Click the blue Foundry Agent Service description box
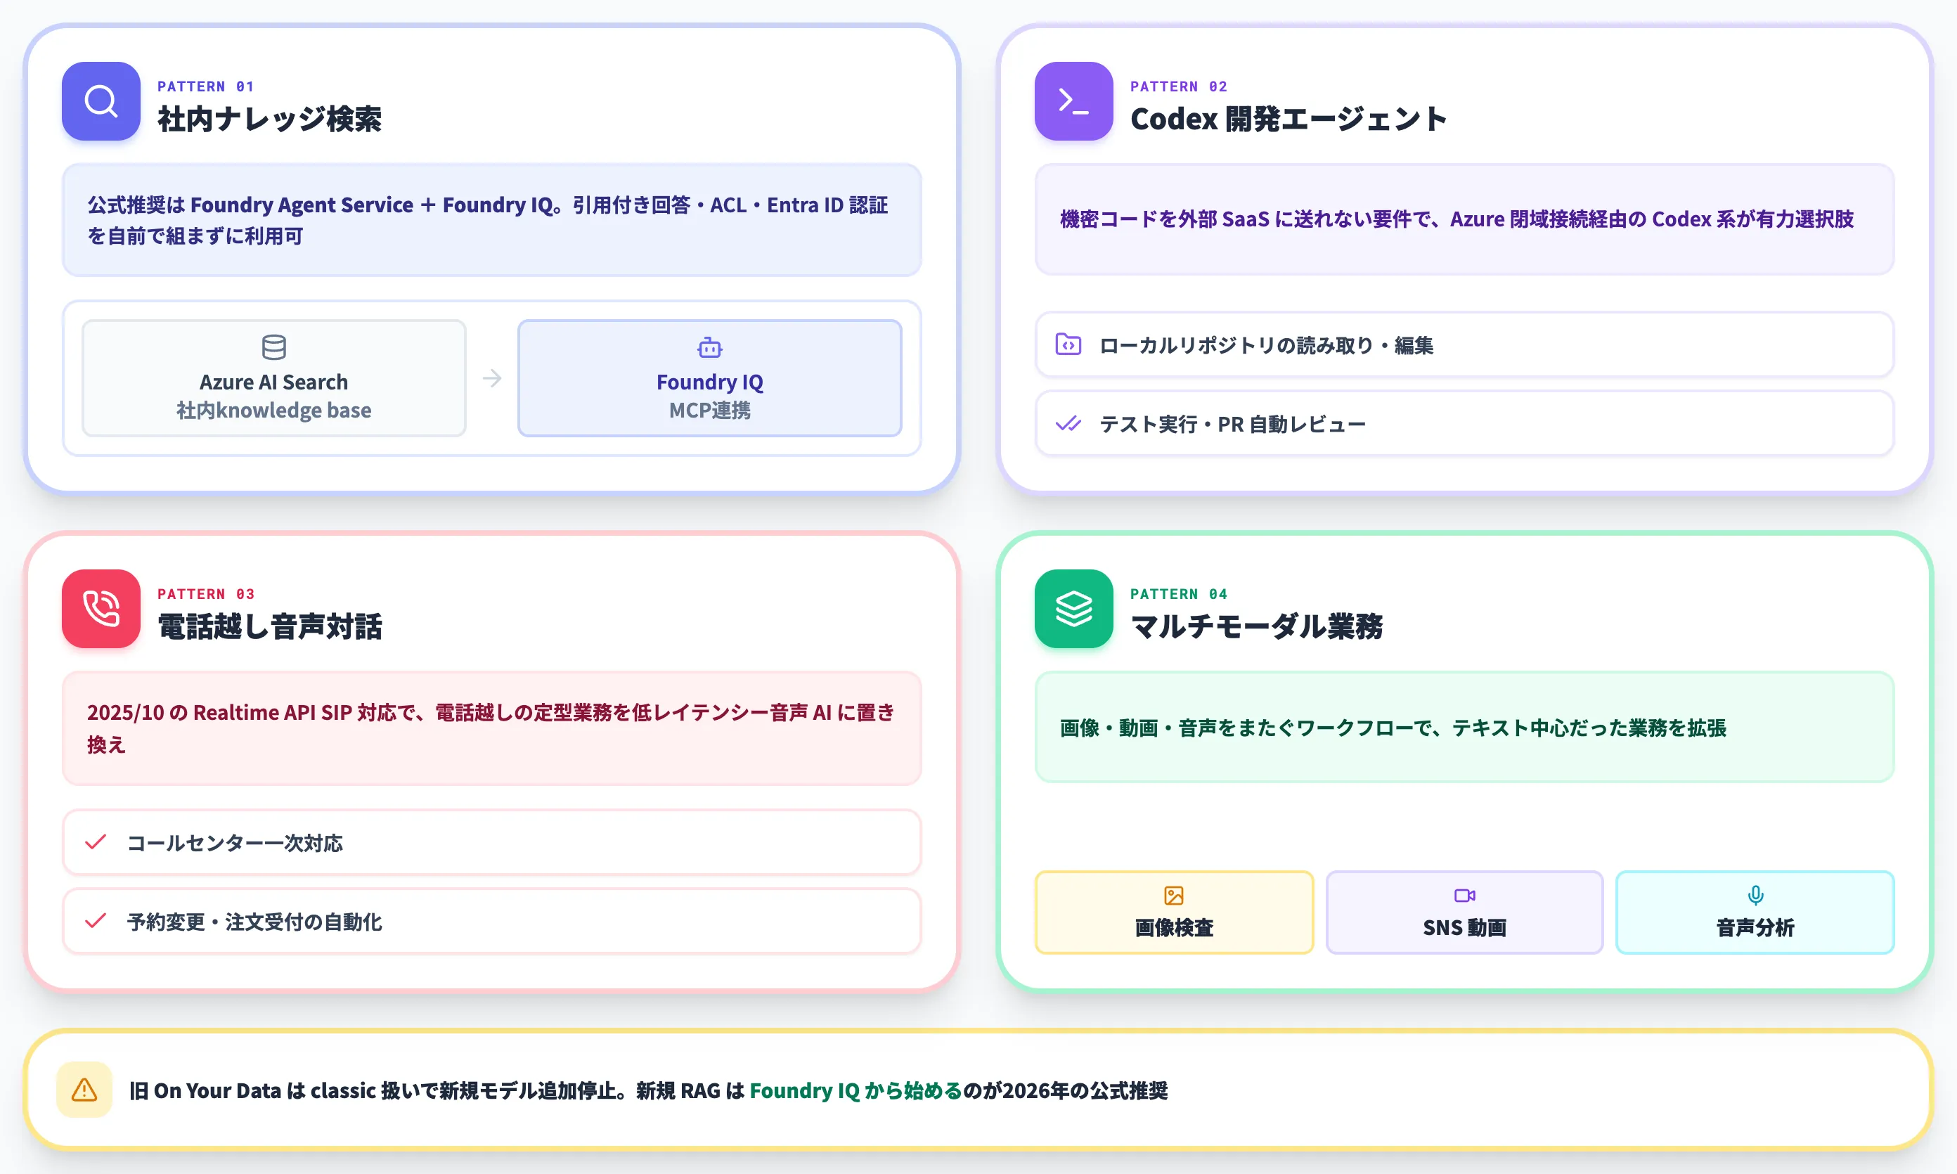Viewport: 1957px width, 1174px height. (x=492, y=220)
